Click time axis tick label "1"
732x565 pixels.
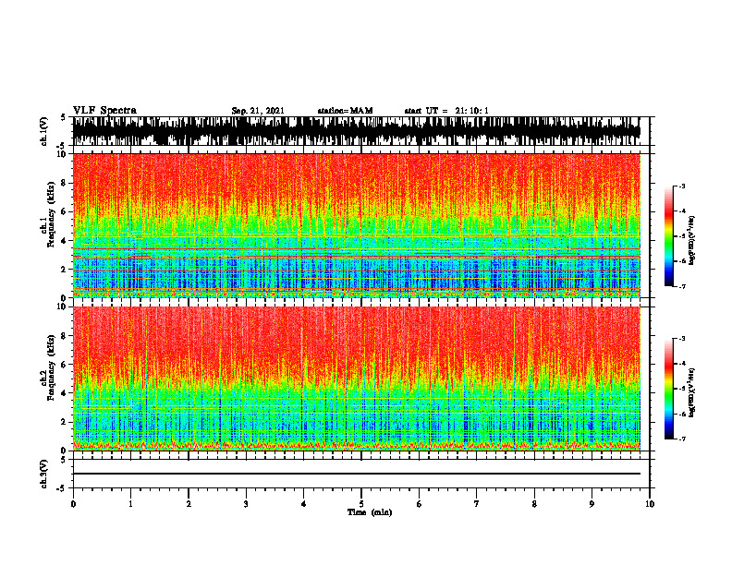130,504
